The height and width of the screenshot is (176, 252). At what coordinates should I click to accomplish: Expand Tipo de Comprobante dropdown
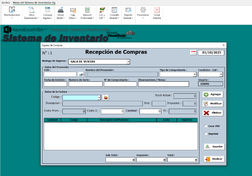(x=195, y=74)
